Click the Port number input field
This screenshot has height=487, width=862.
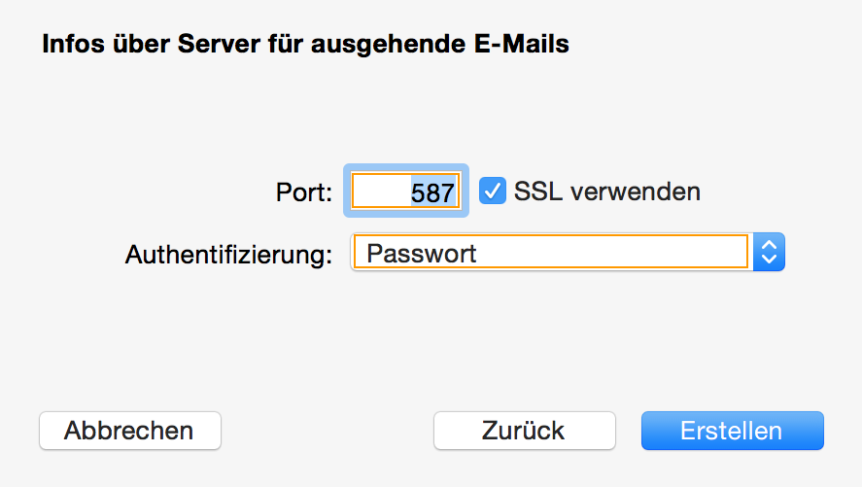point(406,191)
